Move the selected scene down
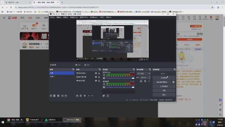Screen dimensions: 225x127 [66, 96]
